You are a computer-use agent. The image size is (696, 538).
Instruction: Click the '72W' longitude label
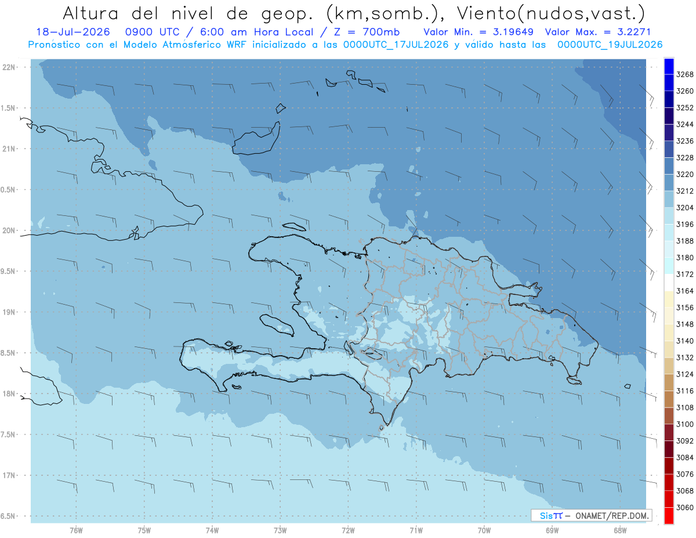[x=348, y=530]
